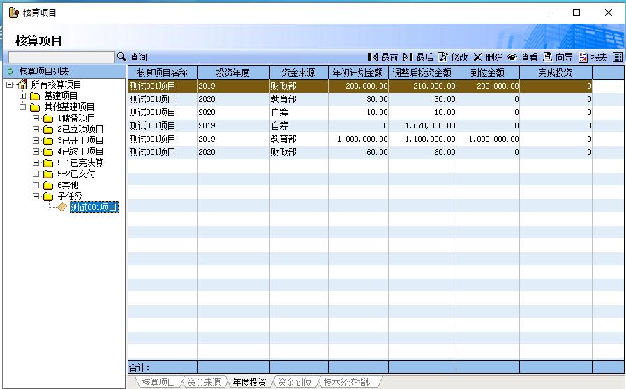
Task: Select 测试001项目 in the tree
Action: pos(94,207)
